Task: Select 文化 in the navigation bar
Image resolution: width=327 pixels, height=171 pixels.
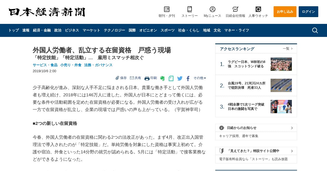Action: click(x=217, y=30)
